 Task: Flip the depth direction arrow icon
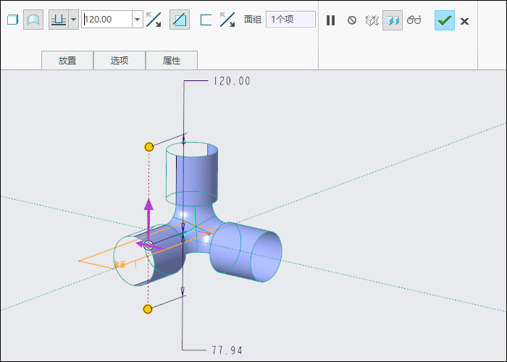tap(154, 20)
